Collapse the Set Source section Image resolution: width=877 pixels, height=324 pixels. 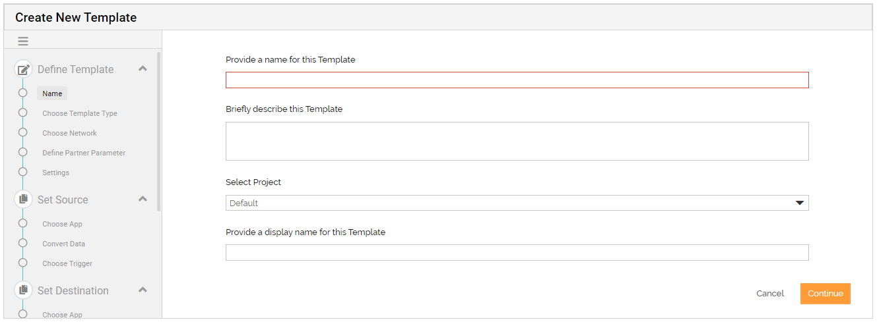[143, 199]
